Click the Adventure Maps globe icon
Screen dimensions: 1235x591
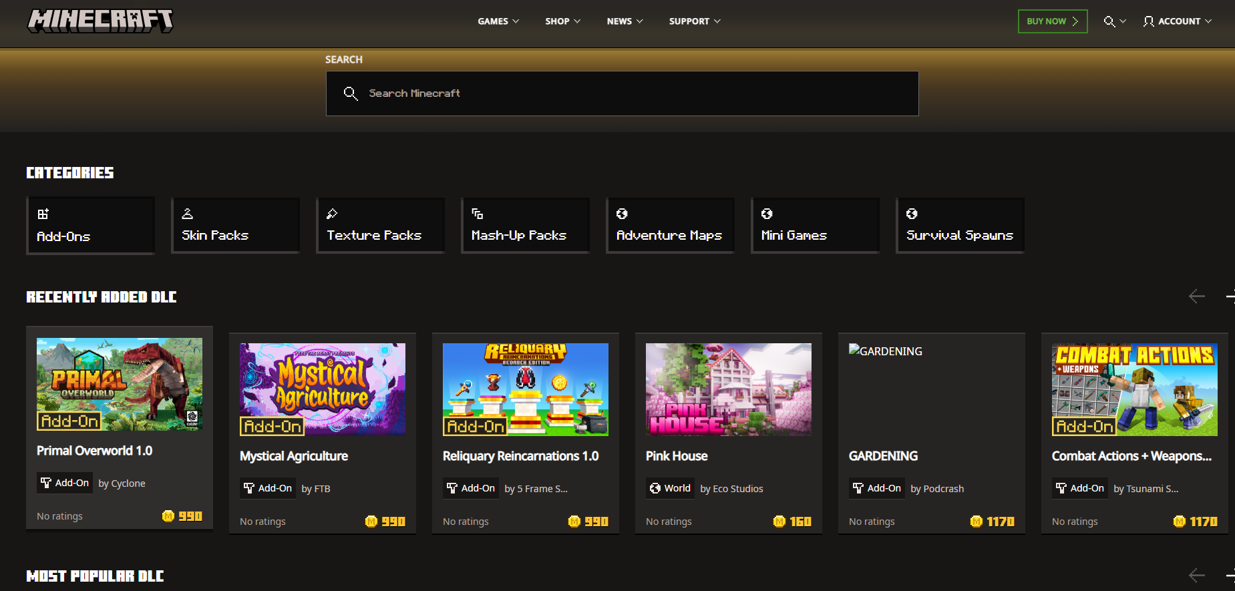[622, 214]
